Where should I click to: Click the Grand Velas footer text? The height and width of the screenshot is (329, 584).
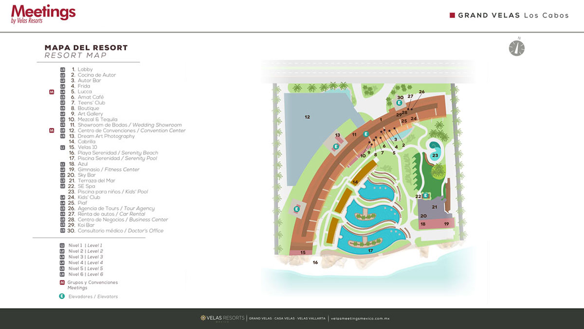tap(261, 319)
